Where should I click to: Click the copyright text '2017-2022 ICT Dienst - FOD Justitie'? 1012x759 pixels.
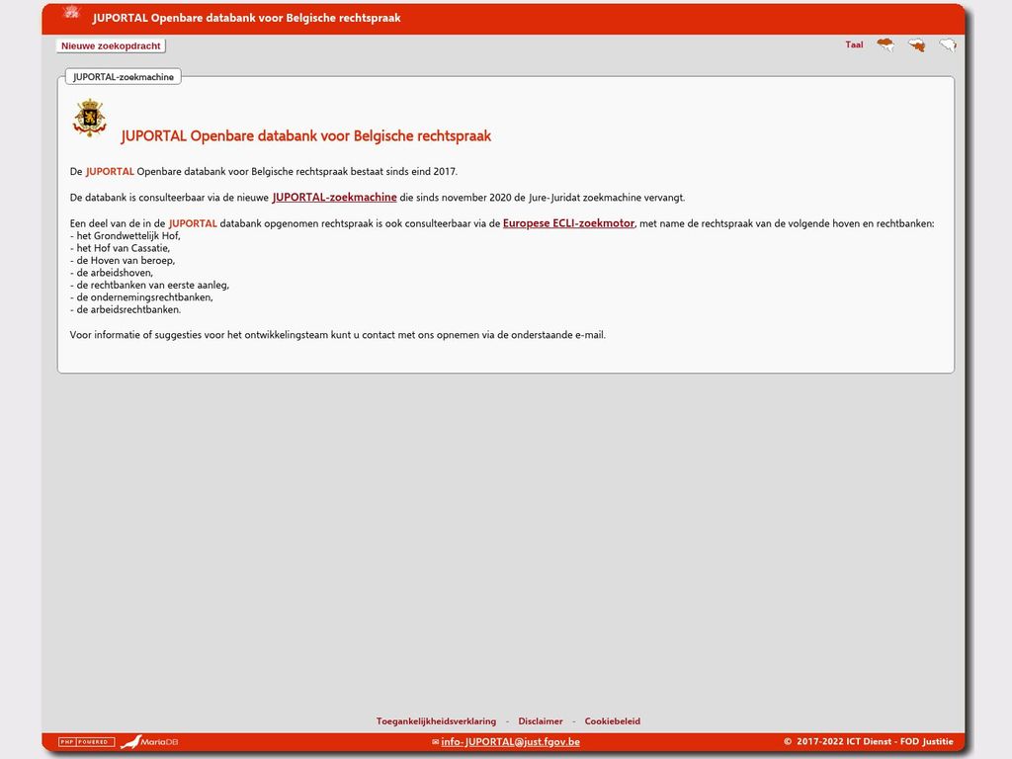pos(875,741)
